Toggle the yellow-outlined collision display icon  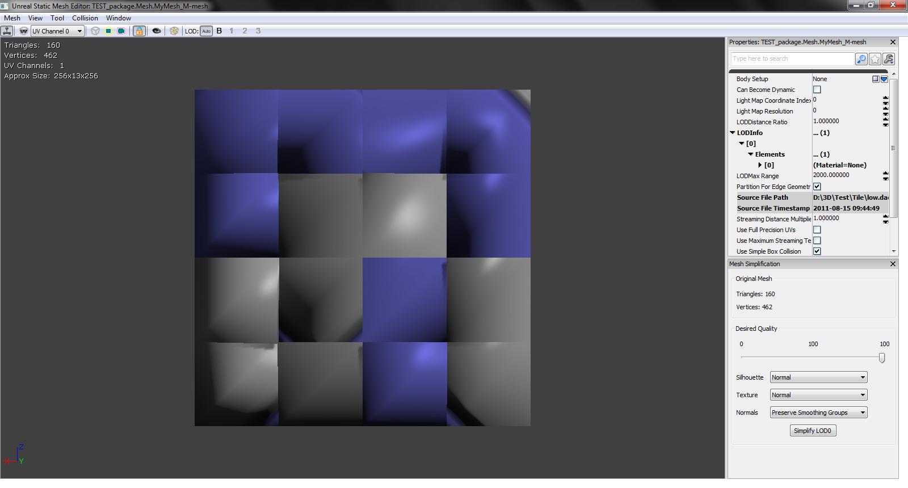point(108,31)
